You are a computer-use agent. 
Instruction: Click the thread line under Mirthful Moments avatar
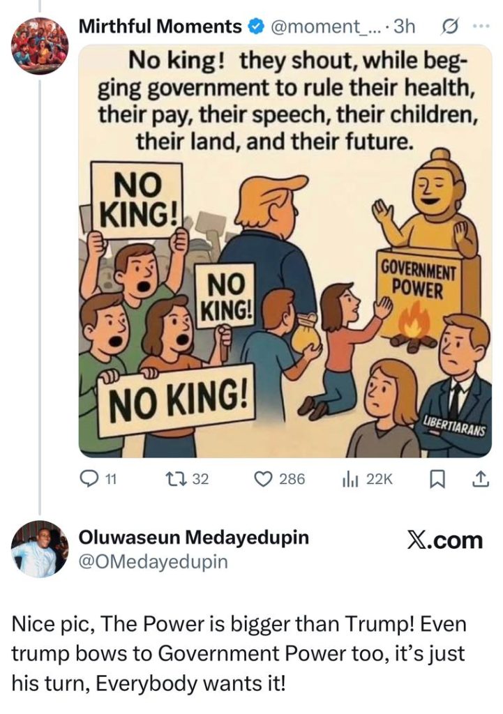40,279
